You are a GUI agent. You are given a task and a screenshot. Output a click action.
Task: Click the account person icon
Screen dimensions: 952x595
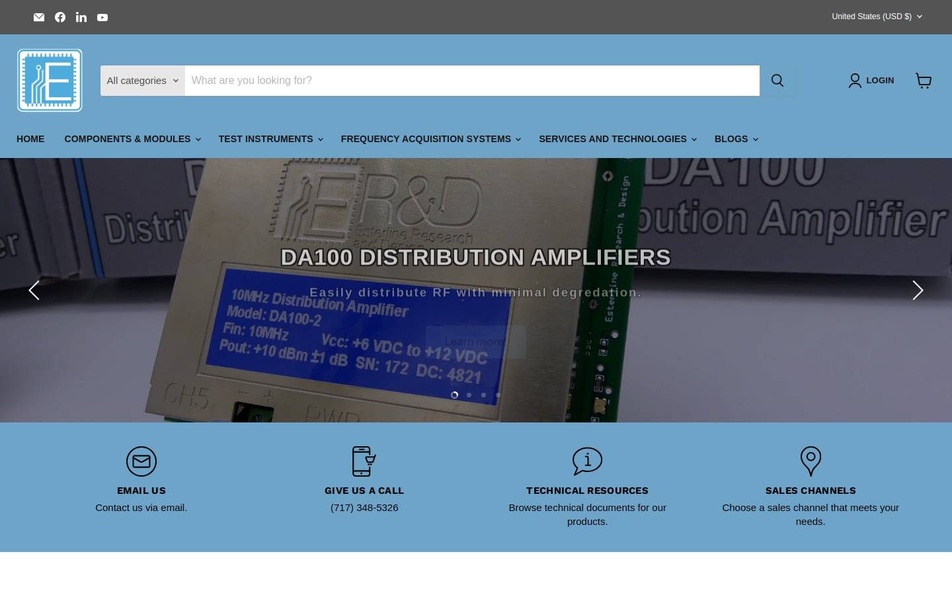coord(855,81)
